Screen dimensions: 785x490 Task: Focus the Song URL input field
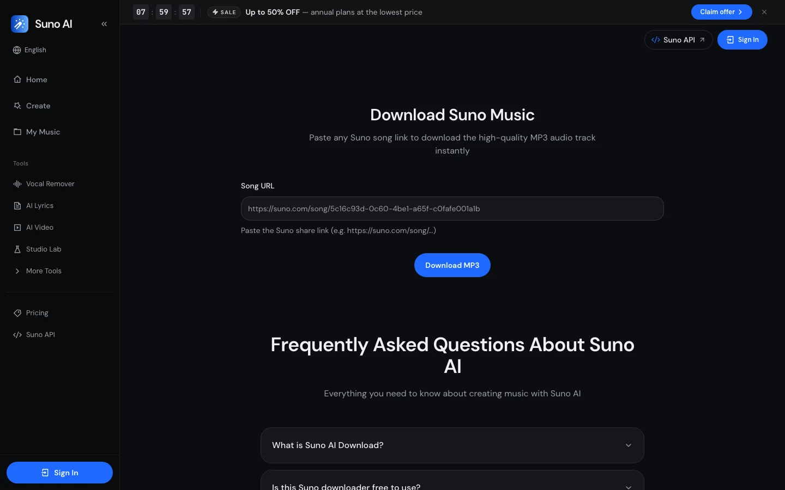pyautogui.click(x=452, y=209)
